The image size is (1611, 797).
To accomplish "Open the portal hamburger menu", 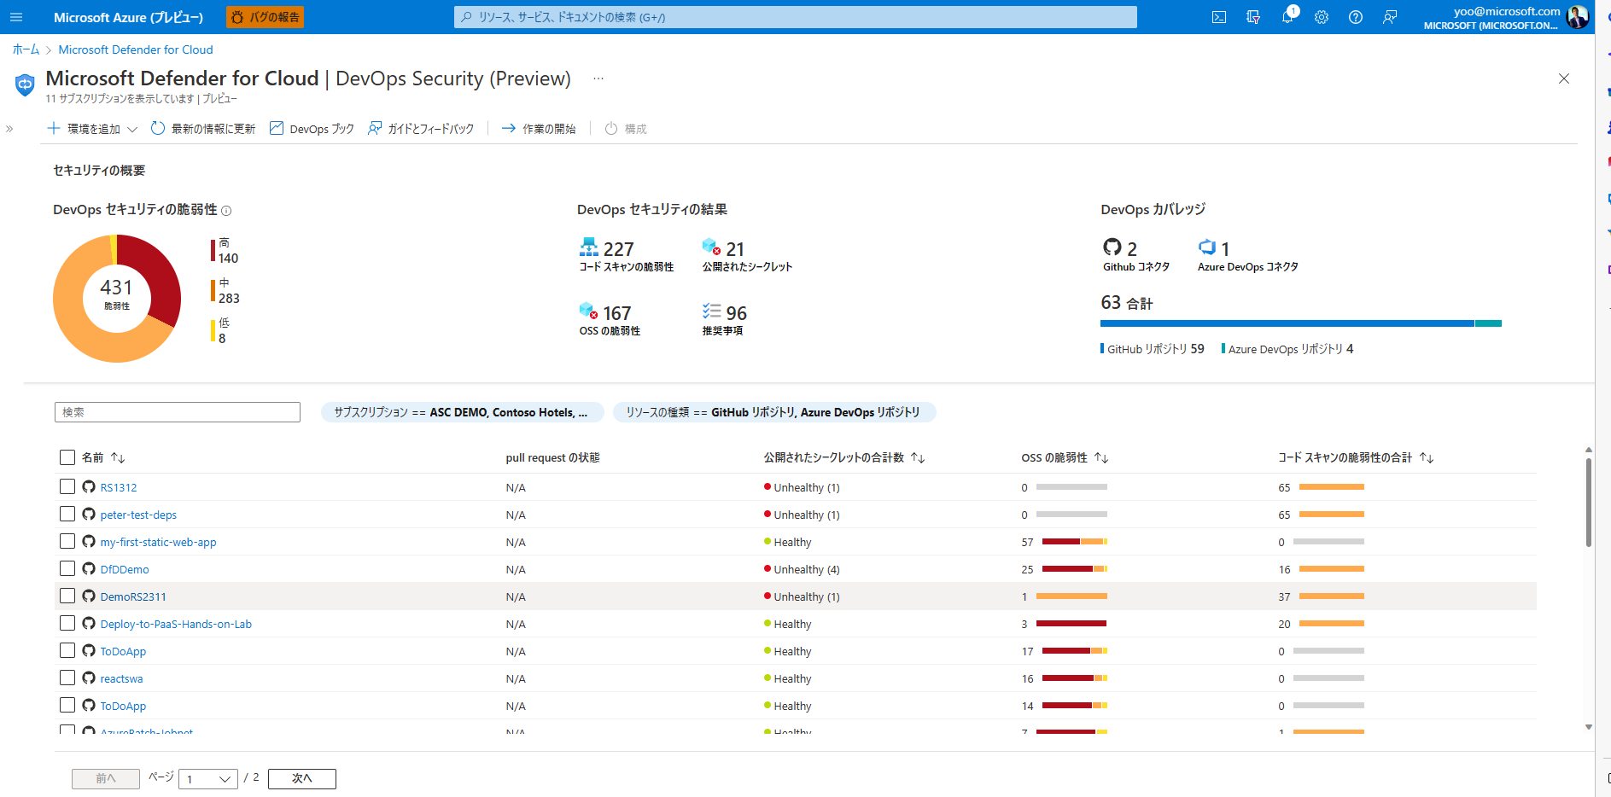I will [15, 17].
